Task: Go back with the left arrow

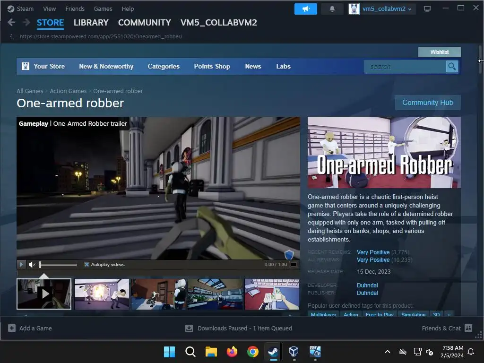Action: [x=11, y=22]
